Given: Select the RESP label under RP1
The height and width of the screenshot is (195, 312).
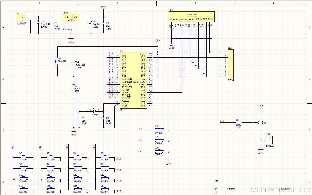Looking at the screenshot, I should coord(231,80).
